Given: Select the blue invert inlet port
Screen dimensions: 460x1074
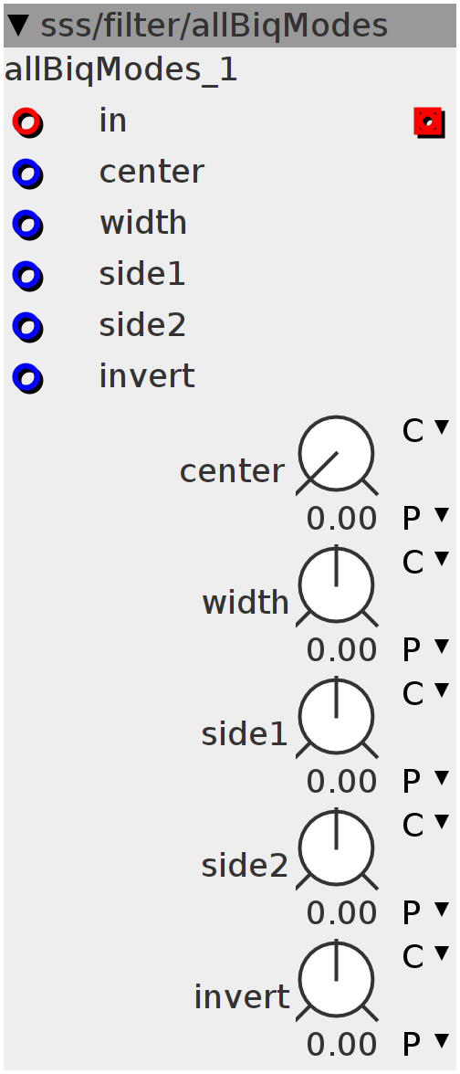Looking at the screenshot, I should tap(27, 378).
